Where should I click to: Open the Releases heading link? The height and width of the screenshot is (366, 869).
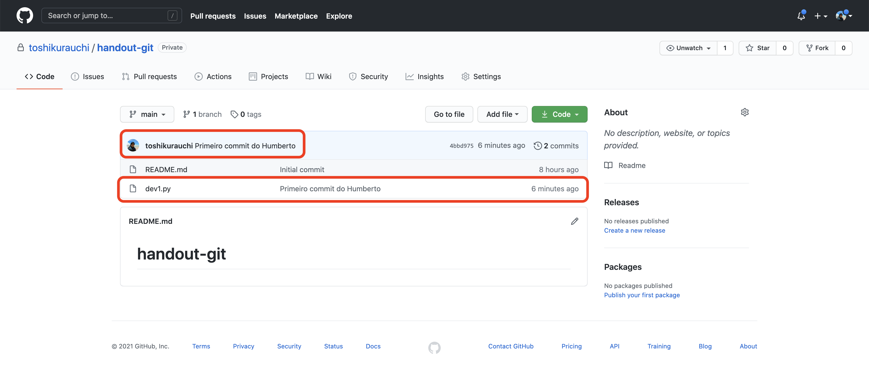(621, 202)
